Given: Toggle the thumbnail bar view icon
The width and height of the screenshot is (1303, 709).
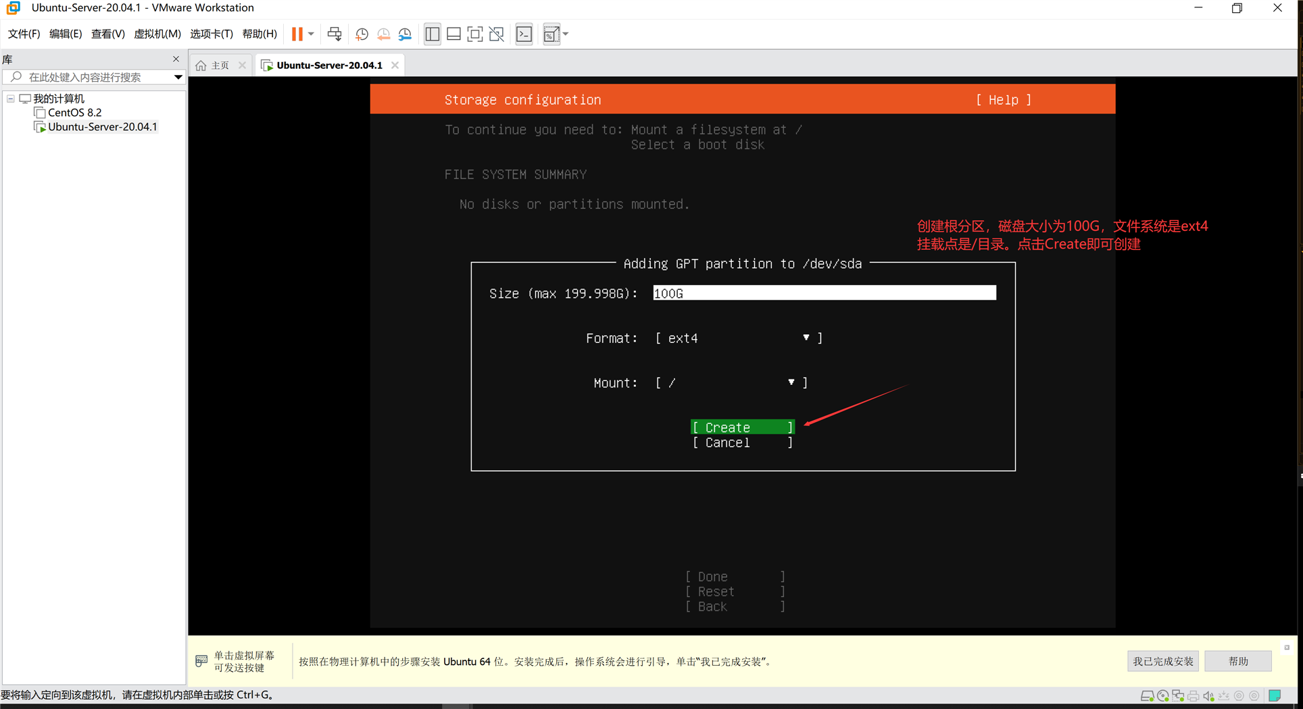Looking at the screenshot, I should pos(454,34).
